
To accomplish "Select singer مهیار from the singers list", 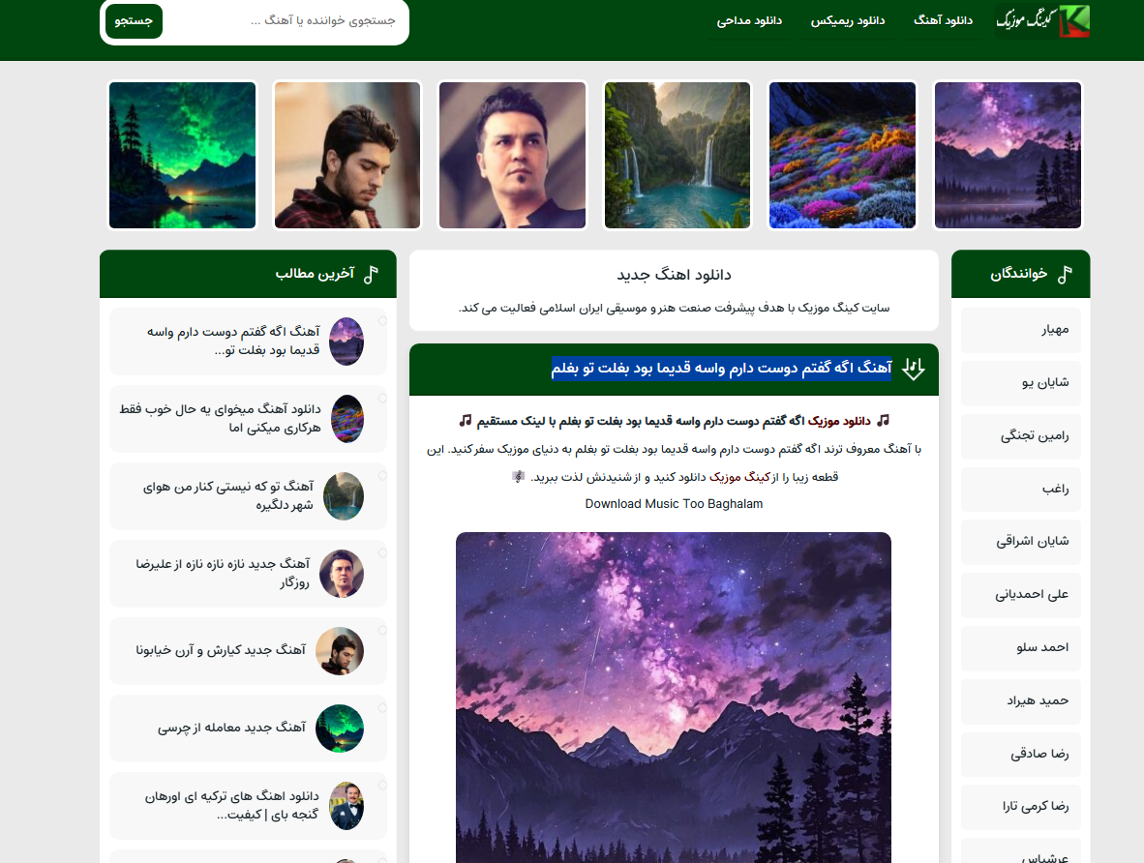I will point(1021,330).
